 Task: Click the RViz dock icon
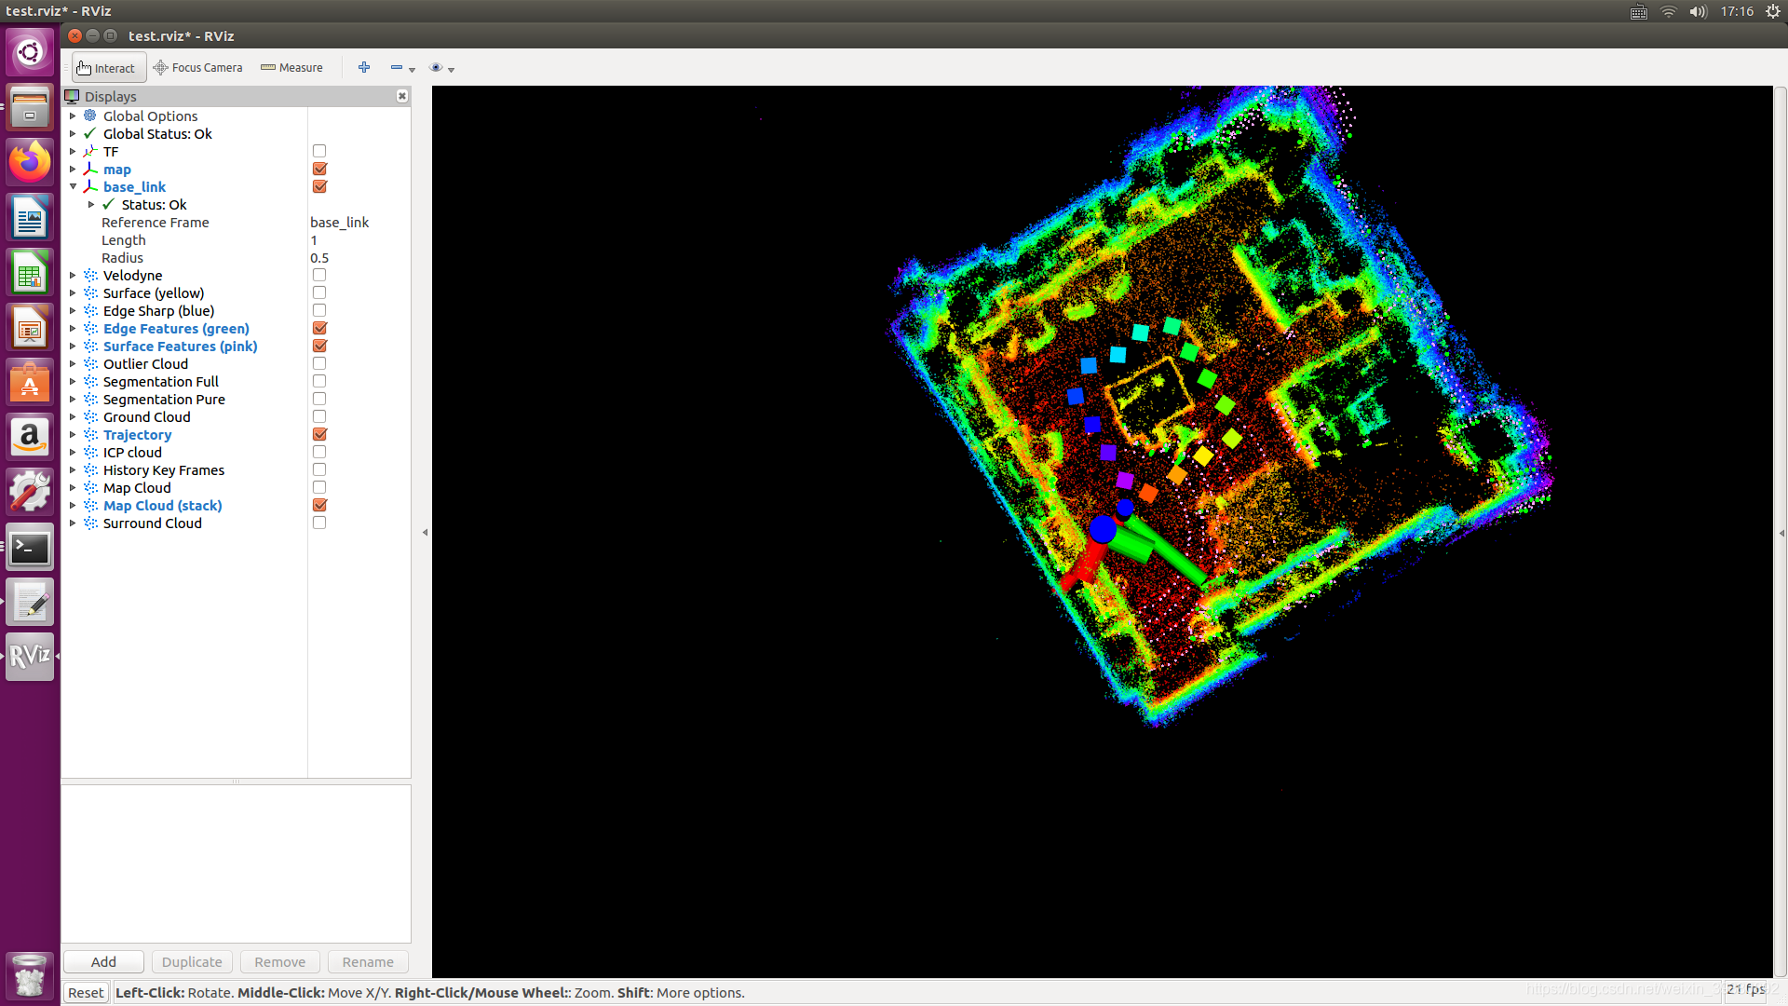click(30, 657)
